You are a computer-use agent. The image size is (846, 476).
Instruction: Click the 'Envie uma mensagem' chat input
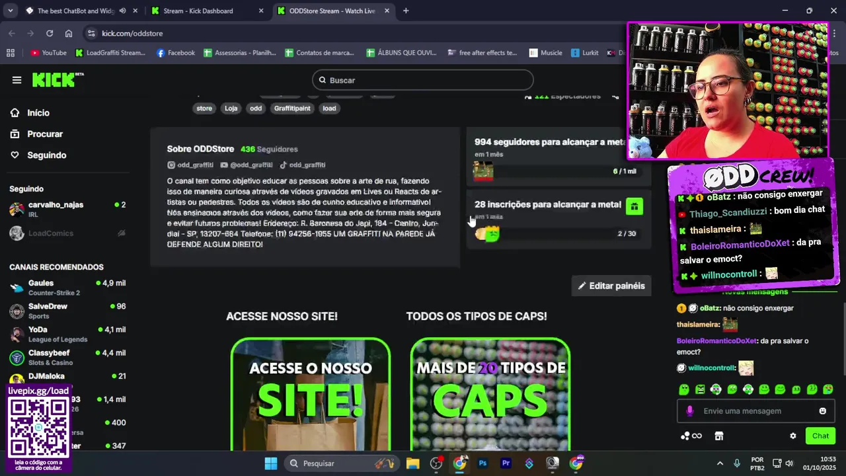coord(757,411)
